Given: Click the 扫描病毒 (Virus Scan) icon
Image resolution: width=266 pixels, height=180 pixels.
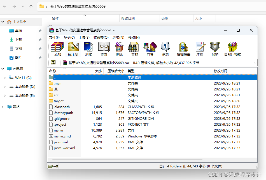Looking at the screenshot, I should pos(183,47).
